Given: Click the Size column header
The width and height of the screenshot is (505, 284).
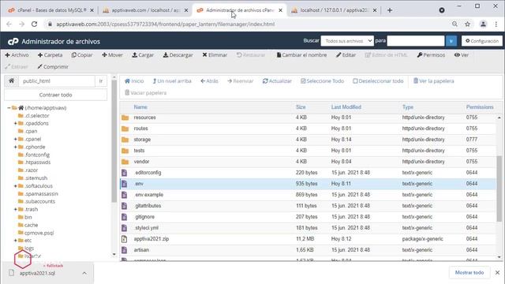Looking at the screenshot, I should coord(301,107).
